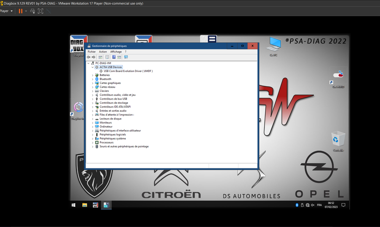Select USB Com Board Evolution Driver ( UMDF )
This screenshot has width=380, height=227.
128,71
